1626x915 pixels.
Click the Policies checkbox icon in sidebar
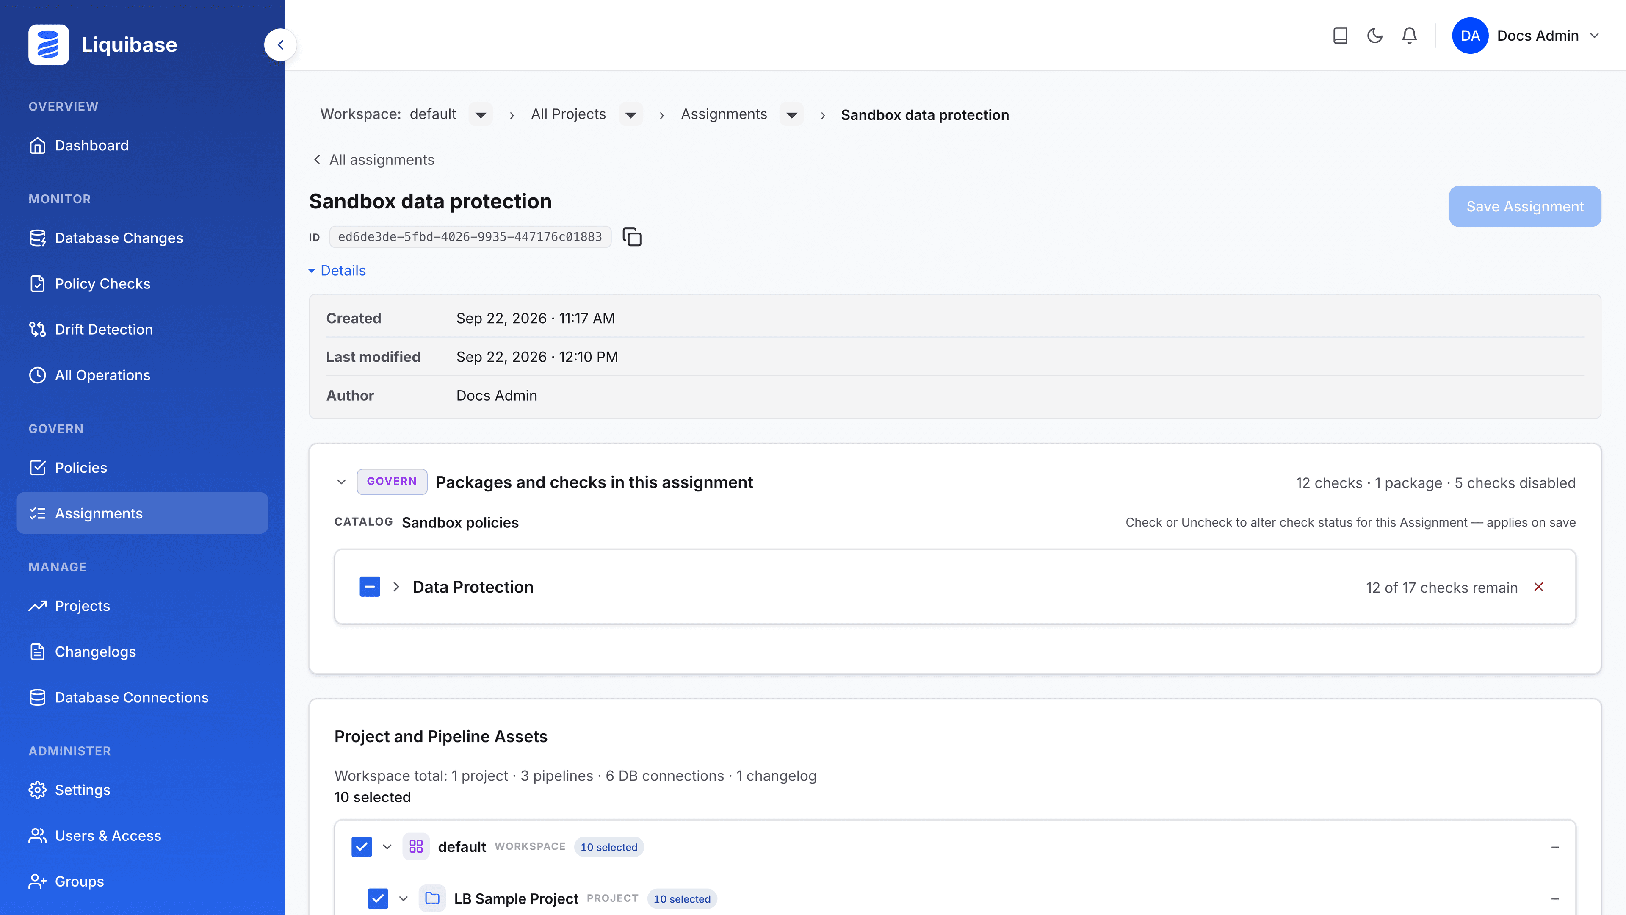point(37,468)
